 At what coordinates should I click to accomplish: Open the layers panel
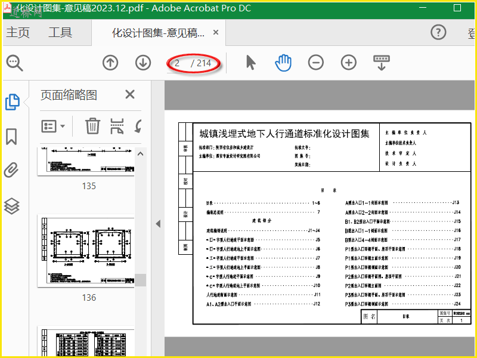coord(11,206)
